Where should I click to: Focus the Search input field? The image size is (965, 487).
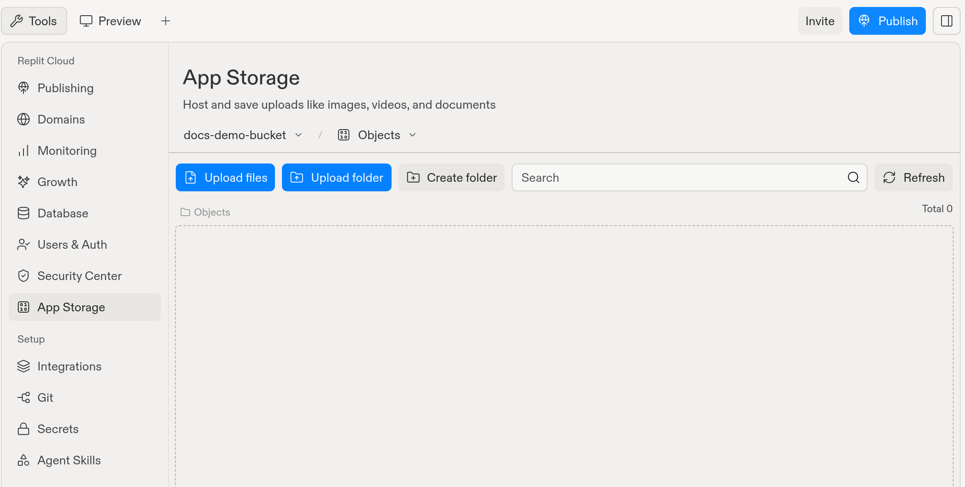pyautogui.click(x=690, y=177)
